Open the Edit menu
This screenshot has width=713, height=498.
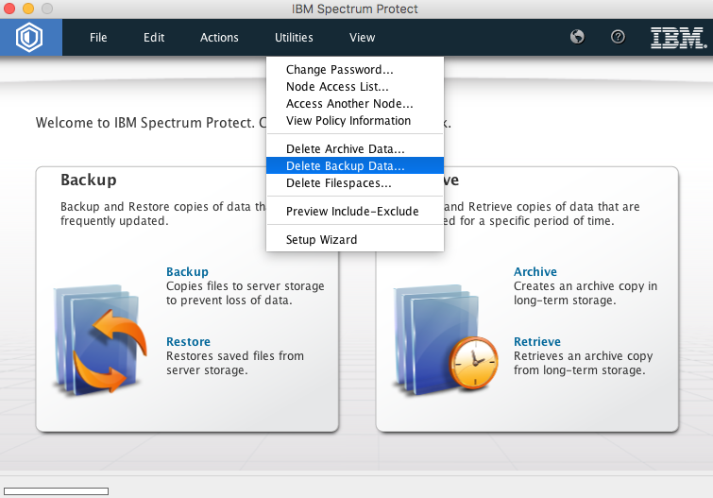pyautogui.click(x=154, y=38)
